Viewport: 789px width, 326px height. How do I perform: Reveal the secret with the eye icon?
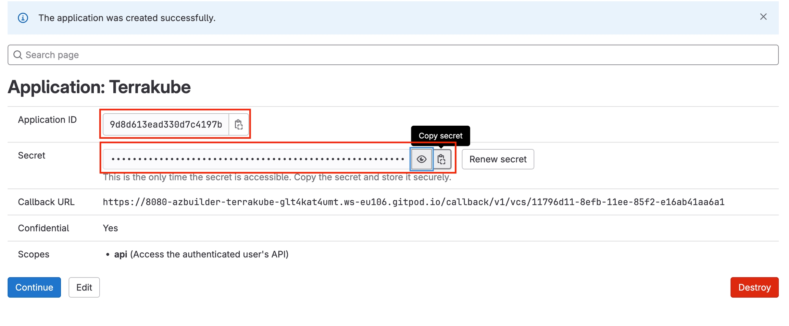(x=421, y=159)
